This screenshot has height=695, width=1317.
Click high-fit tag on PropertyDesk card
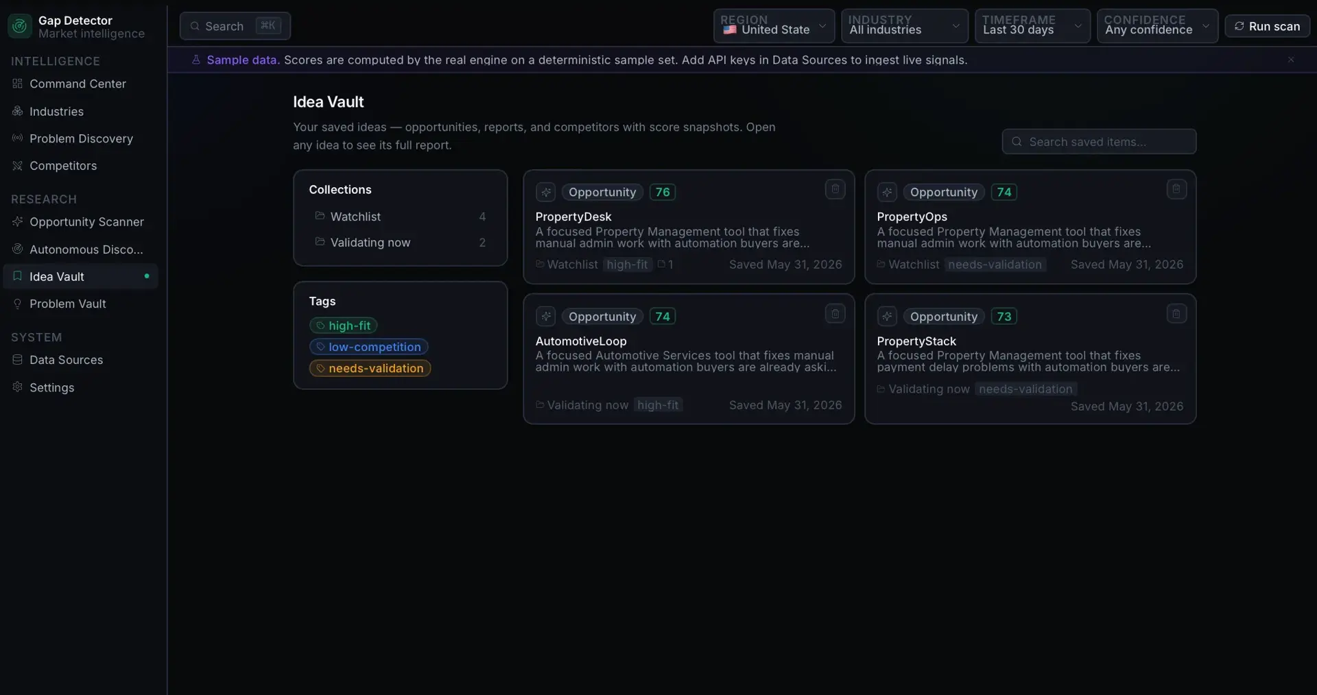[x=627, y=265]
